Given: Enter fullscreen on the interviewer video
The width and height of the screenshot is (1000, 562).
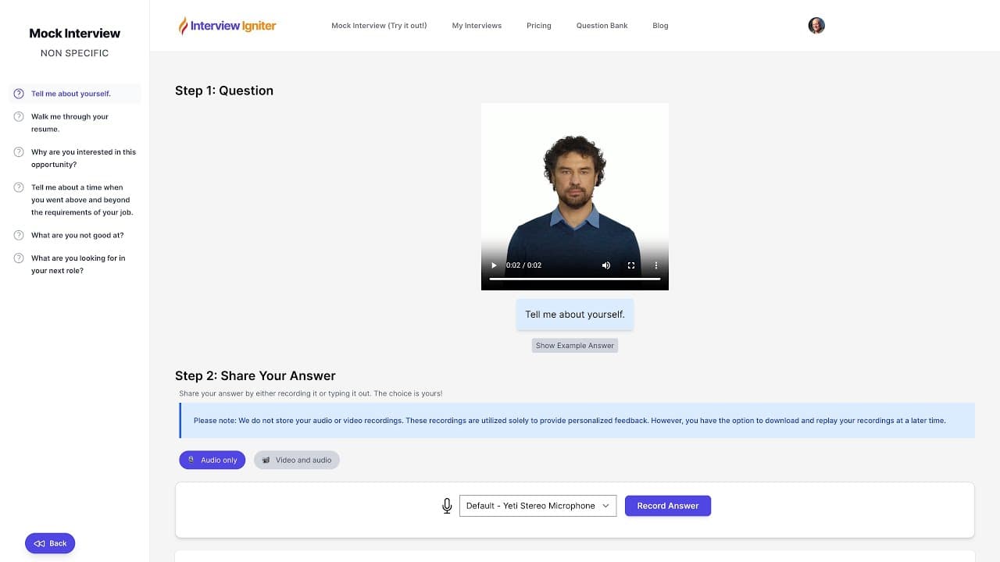Looking at the screenshot, I should pyautogui.click(x=631, y=265).
